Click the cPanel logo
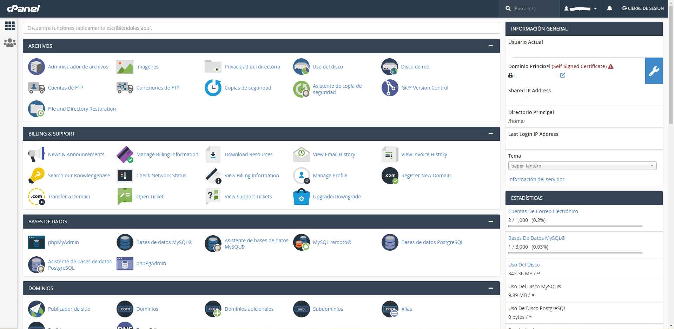 click(24, 8)
